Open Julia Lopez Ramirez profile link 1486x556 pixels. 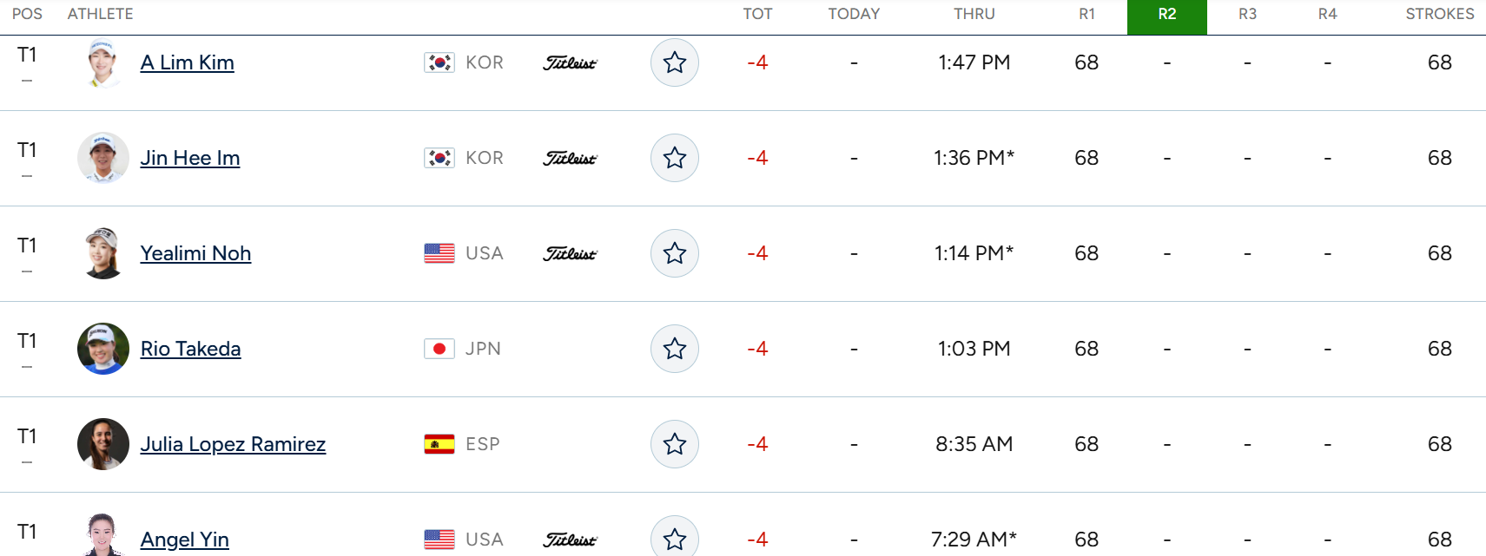click(x=234, y=444)
